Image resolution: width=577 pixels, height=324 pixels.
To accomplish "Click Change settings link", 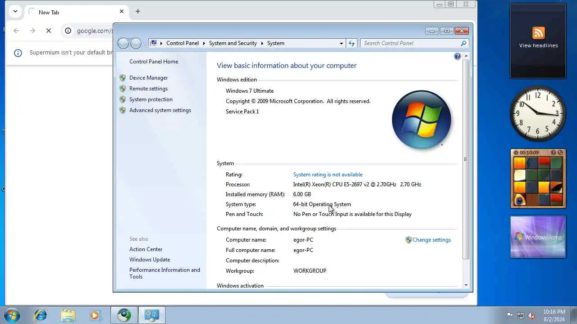I will (x=431, y=240).
